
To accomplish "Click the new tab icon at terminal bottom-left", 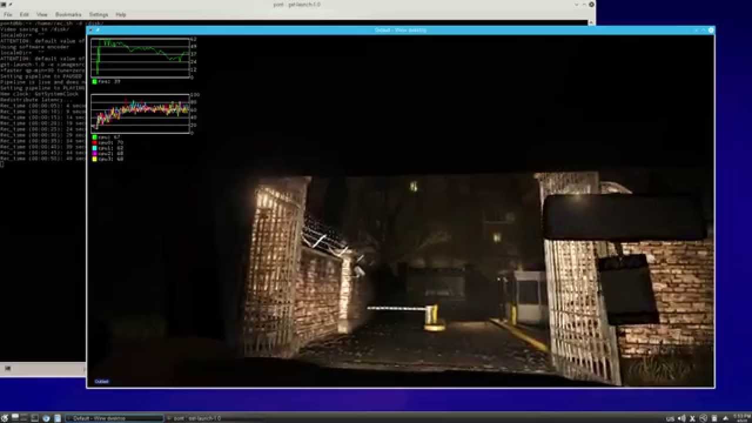I will point(8,368).
